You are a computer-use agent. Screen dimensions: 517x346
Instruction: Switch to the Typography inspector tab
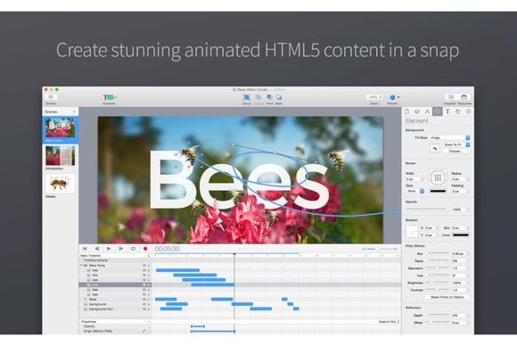click(x=447, y=111)
